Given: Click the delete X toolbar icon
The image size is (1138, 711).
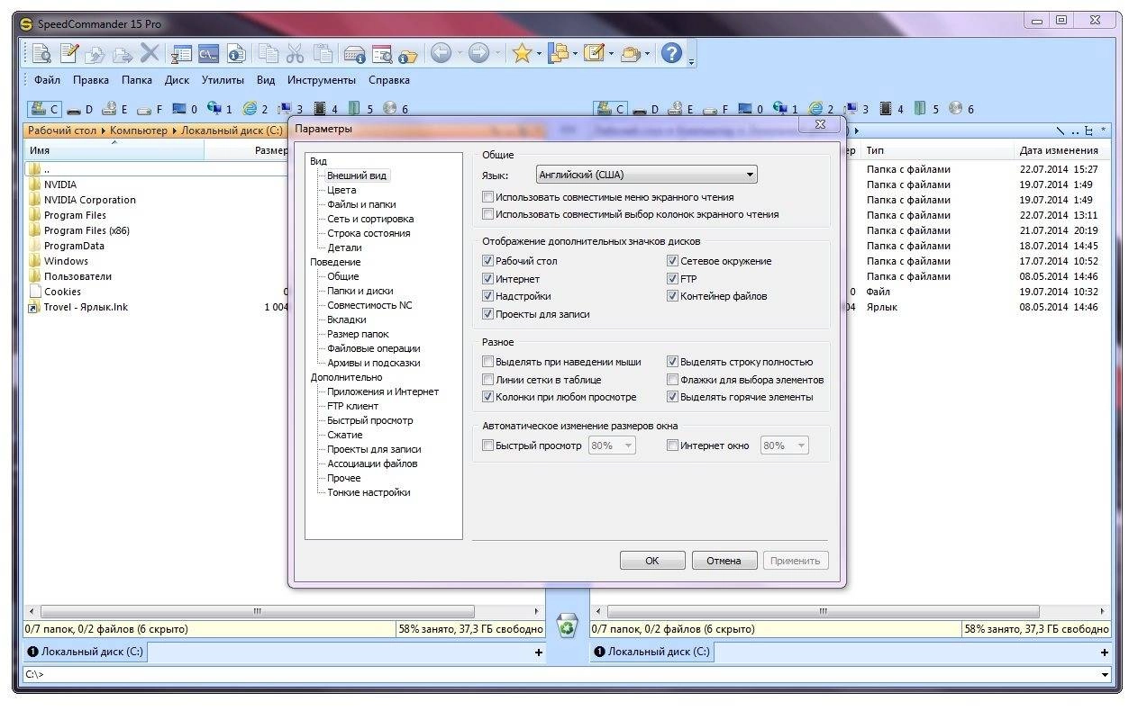Looking at the screenshot, I should pyautogui.click(x=150, y=54).
